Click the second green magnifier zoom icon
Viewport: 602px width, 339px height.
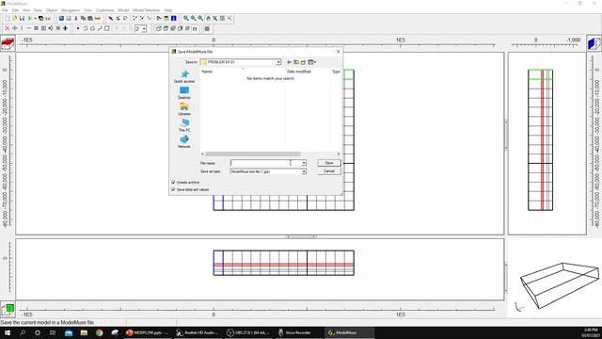click(193, 18)
